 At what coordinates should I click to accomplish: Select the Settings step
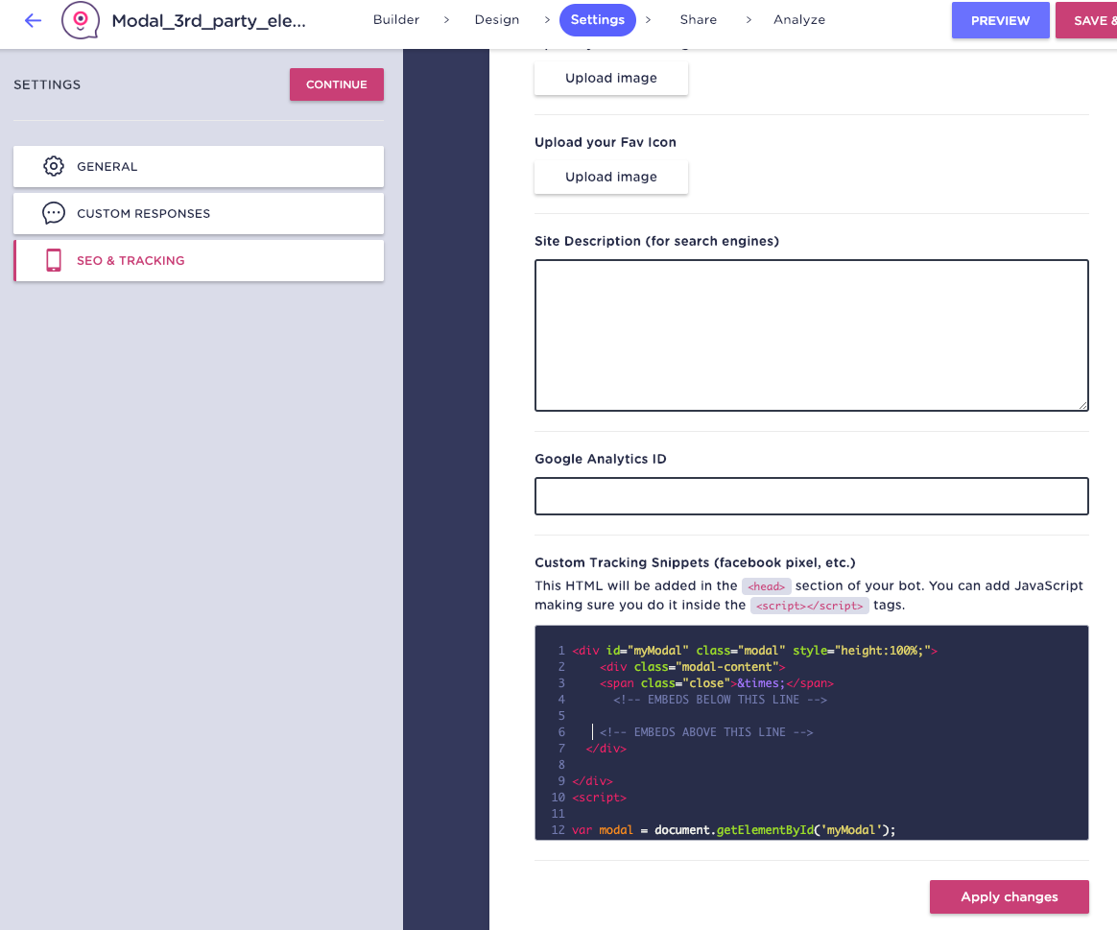click(x=598, y=20)
